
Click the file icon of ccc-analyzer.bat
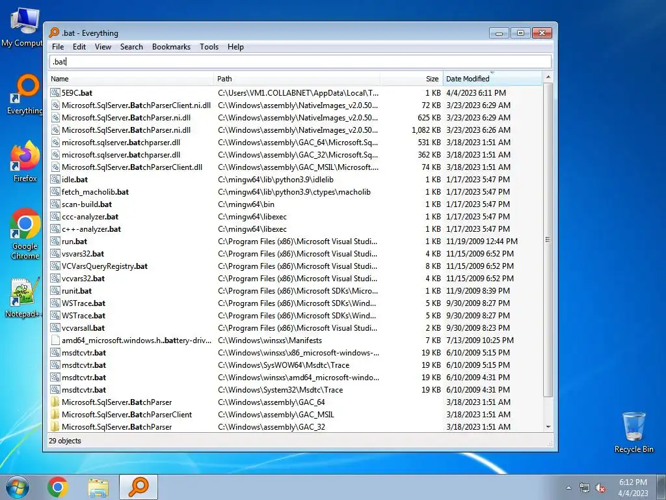tap(55, 216)
